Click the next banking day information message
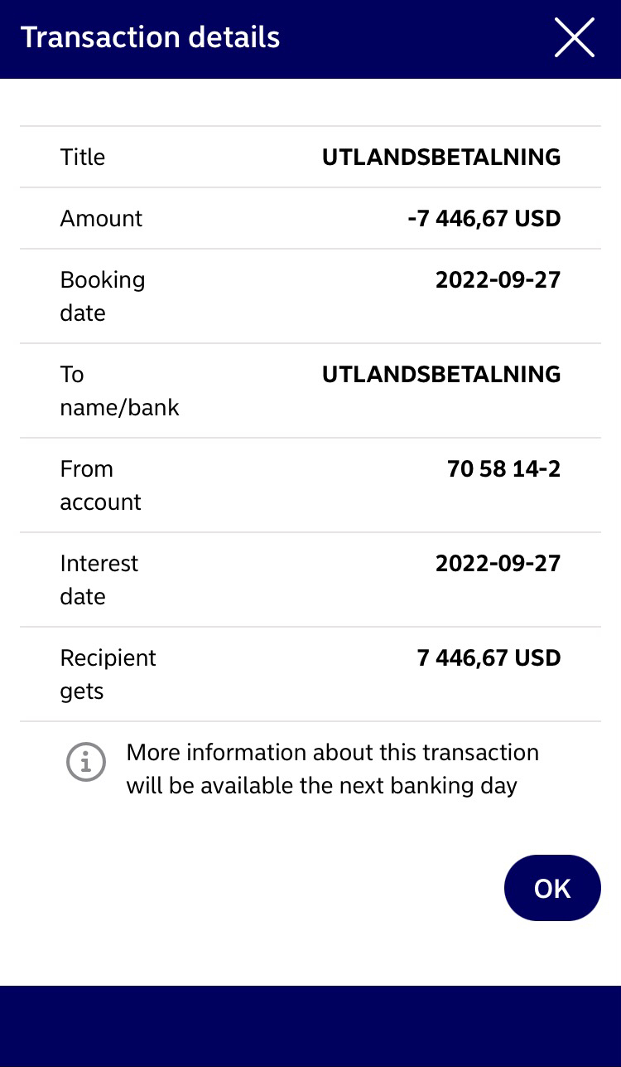The width and height of the screenshot is (621, 1067). pos(332,769)
